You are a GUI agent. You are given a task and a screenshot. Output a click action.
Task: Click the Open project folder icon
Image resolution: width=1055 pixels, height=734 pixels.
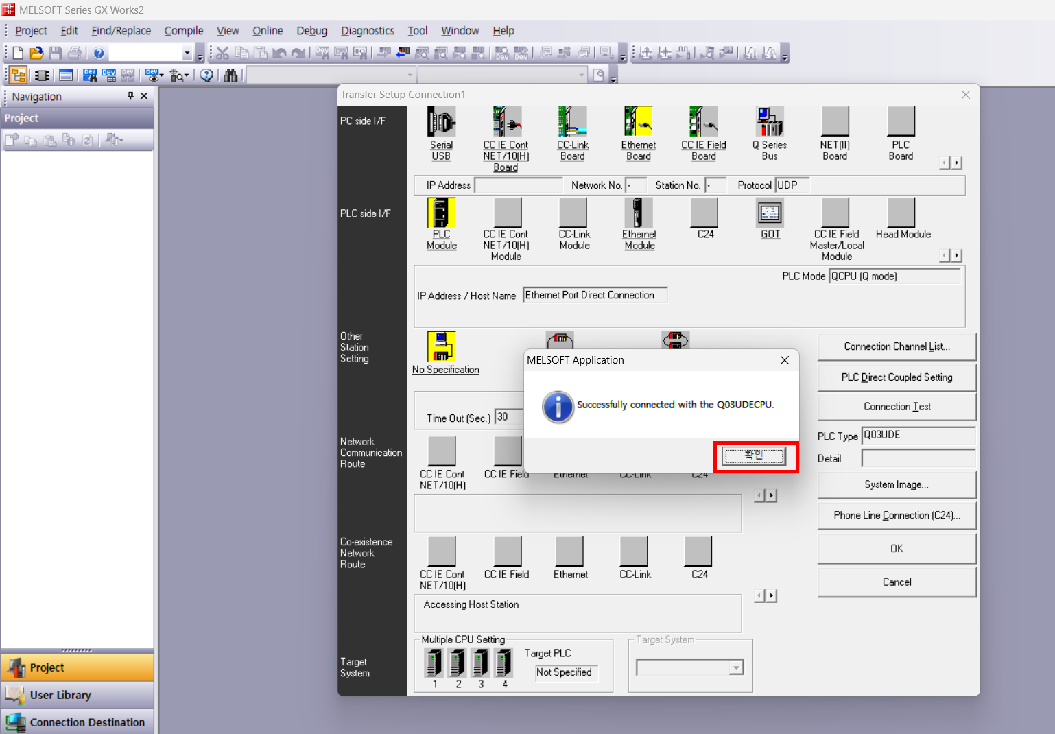(36, 53)
